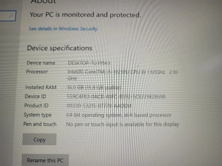
Task: Click the Rename this PC button
Action: (x=45, y=160)
